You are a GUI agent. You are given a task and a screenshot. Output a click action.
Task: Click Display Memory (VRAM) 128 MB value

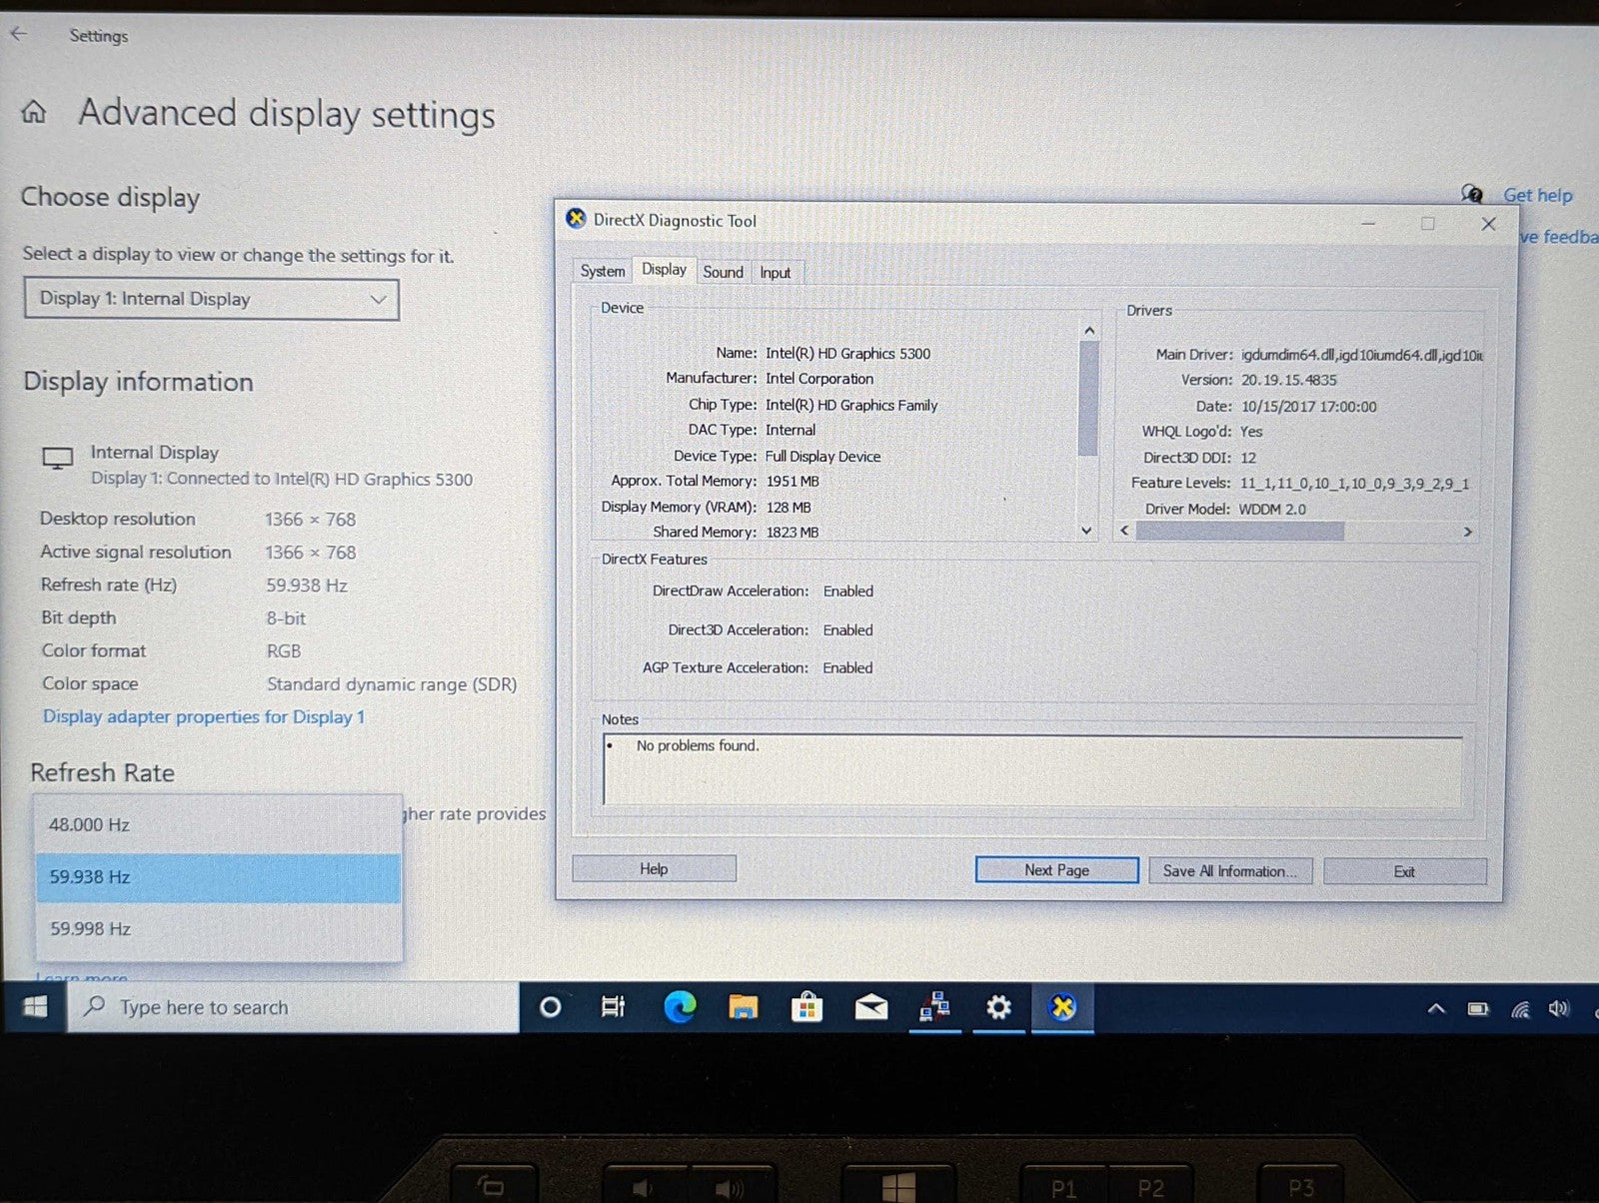[789, 507]
